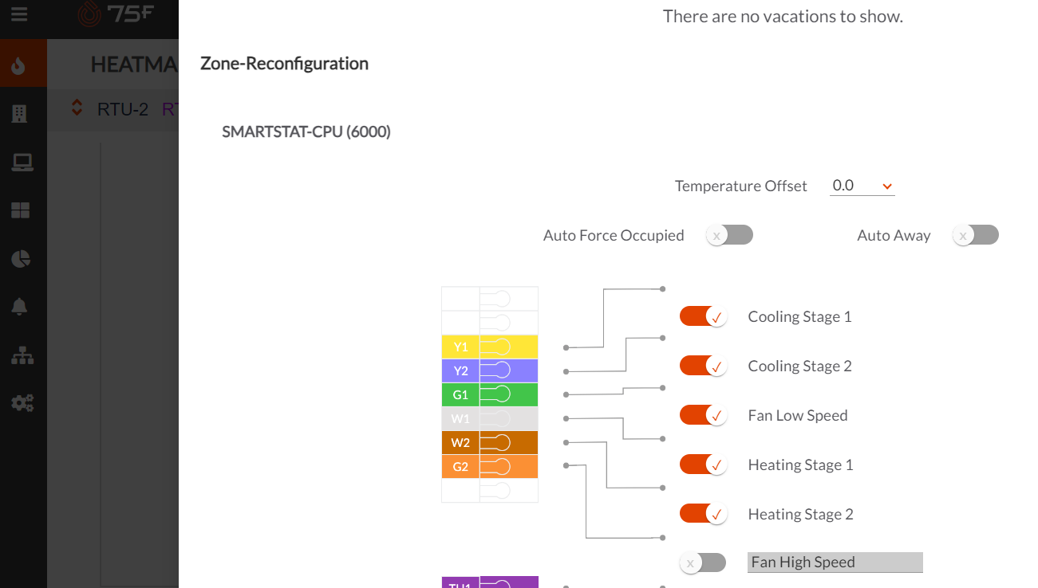
Task: Open the apps grid icon in sidebar
Action: pos(22,210)
